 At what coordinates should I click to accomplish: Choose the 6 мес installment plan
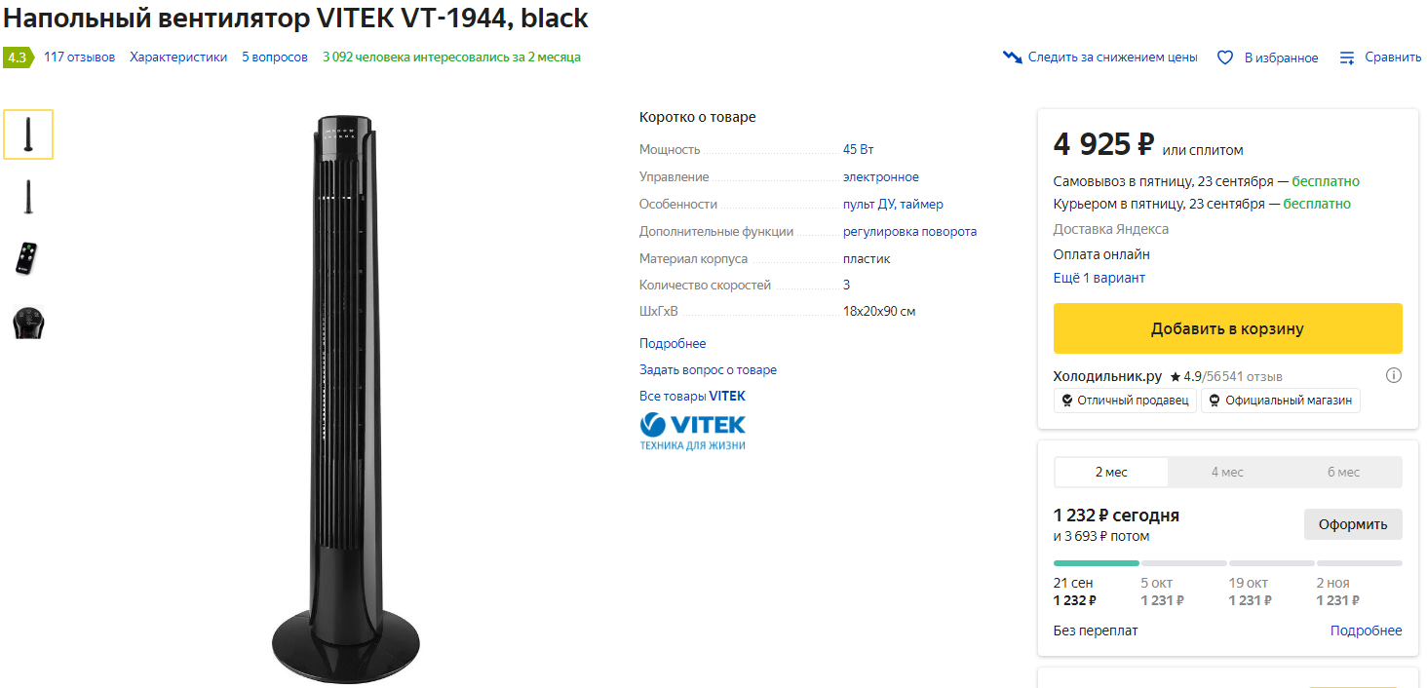coord(1343,472)
